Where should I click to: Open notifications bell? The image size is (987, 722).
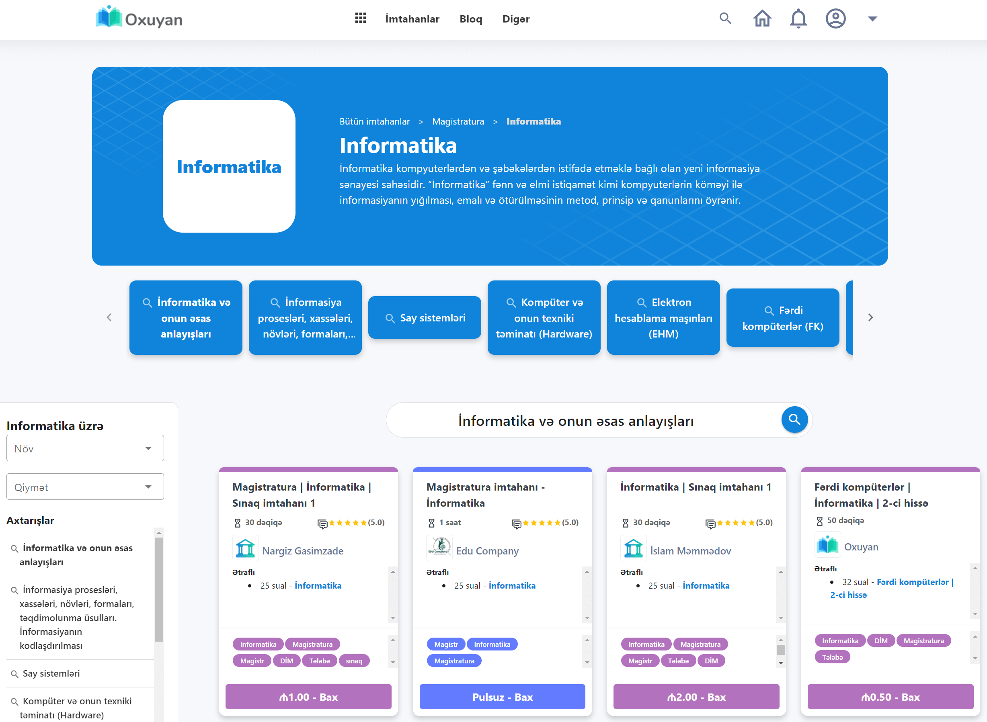click(x=798, y=18)
